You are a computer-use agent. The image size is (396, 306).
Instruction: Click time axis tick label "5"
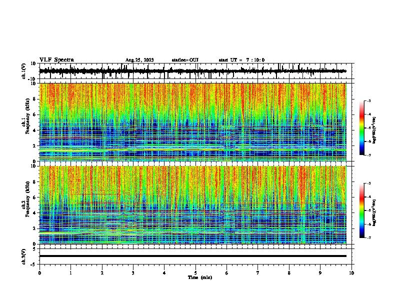point(195,273)
